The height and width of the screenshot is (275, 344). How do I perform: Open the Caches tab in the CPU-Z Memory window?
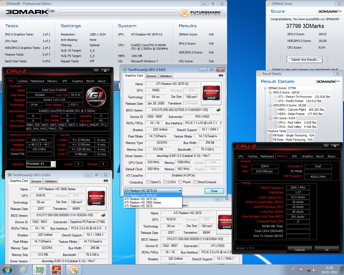[x=253, y=156]
